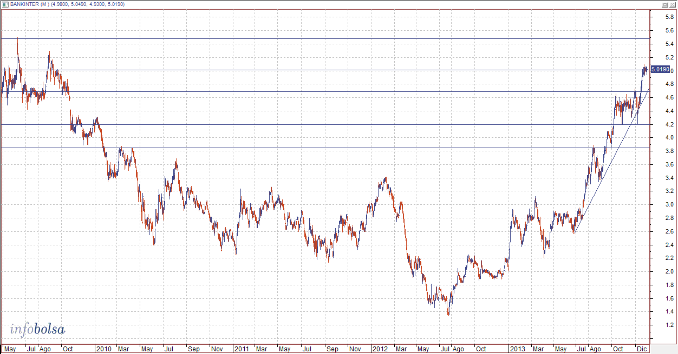Close the BANKINTER chart window

672,4
